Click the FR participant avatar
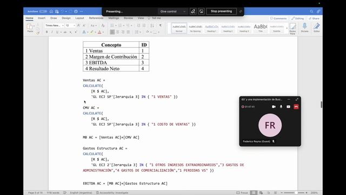This screenshot has width=346, height=195. click(270, 125)
